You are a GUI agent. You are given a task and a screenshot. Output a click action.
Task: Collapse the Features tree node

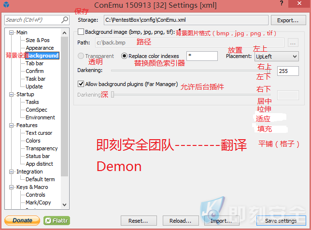11,125
